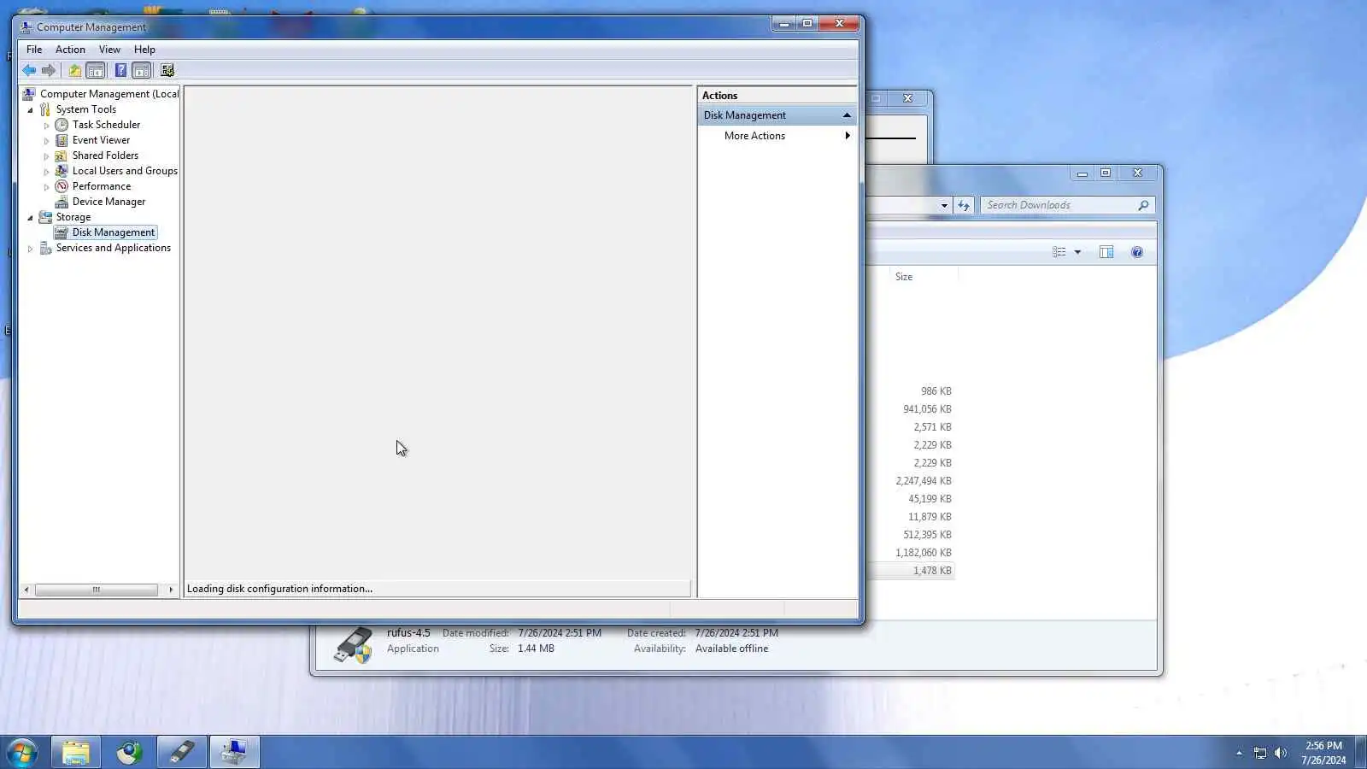Open the View menu
This screenshot has width=1367, height=769.
109,50
